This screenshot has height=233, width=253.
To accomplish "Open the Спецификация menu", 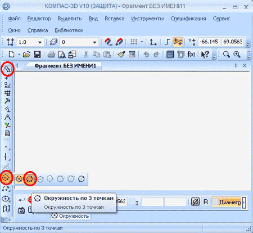I will tap(188, 19).
